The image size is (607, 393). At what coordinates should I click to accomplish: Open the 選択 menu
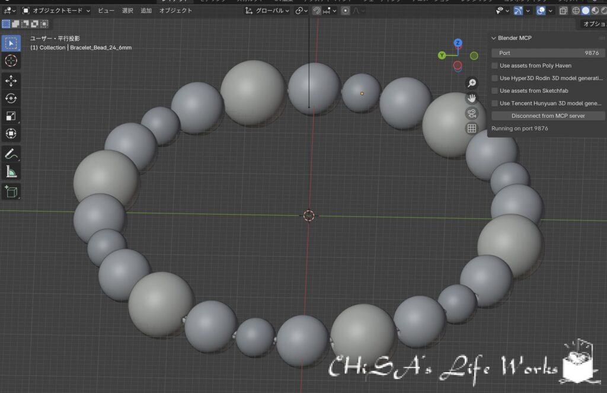click(x=127, y=11)
